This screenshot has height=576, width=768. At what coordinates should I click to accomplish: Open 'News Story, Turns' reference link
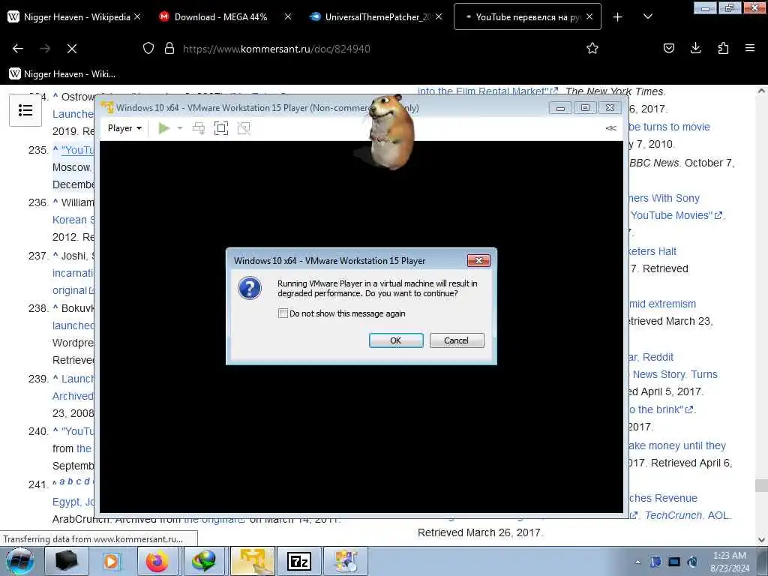tap(675, 375)
